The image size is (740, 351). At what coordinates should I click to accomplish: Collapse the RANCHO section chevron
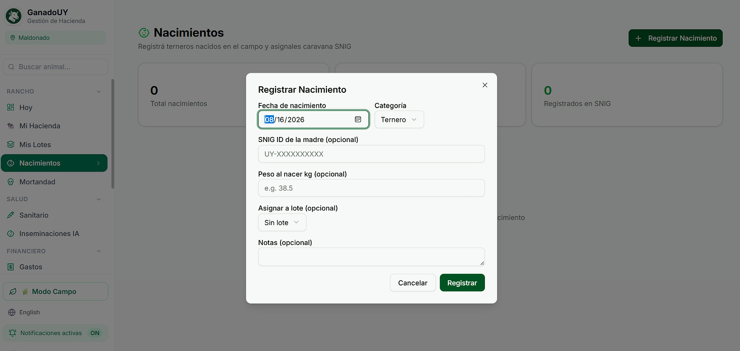click(x=99, y=92)
